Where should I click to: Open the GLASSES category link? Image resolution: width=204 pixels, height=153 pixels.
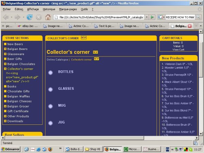click(x=66, y=88)
